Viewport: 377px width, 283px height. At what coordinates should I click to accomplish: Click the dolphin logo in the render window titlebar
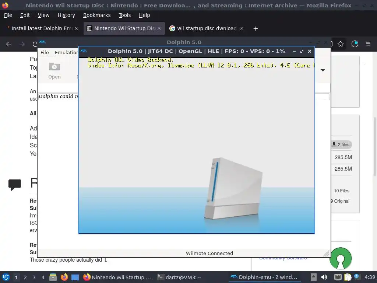pyautogui.click(x=84, y=51)
